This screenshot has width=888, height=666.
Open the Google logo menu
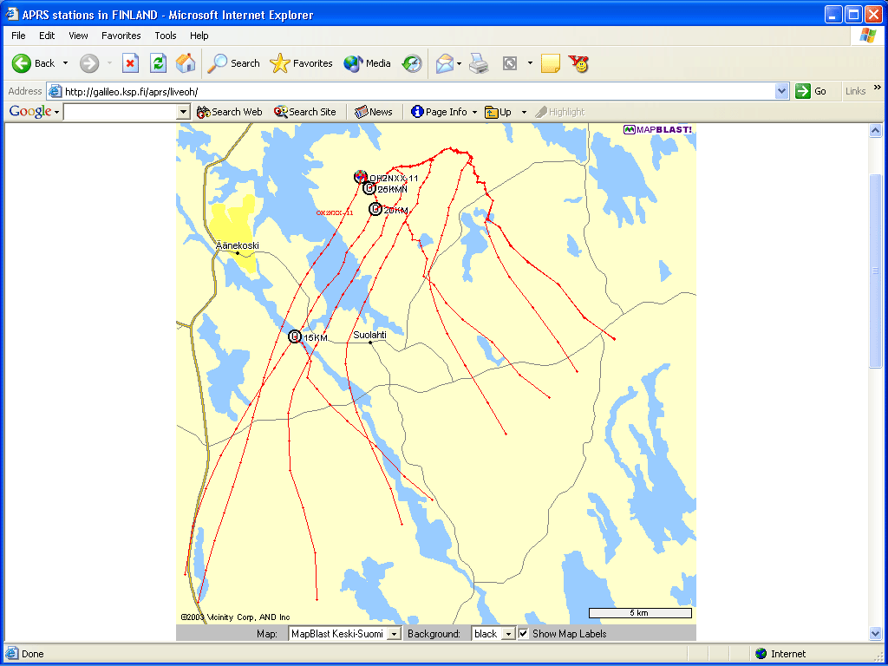point(34,112)
